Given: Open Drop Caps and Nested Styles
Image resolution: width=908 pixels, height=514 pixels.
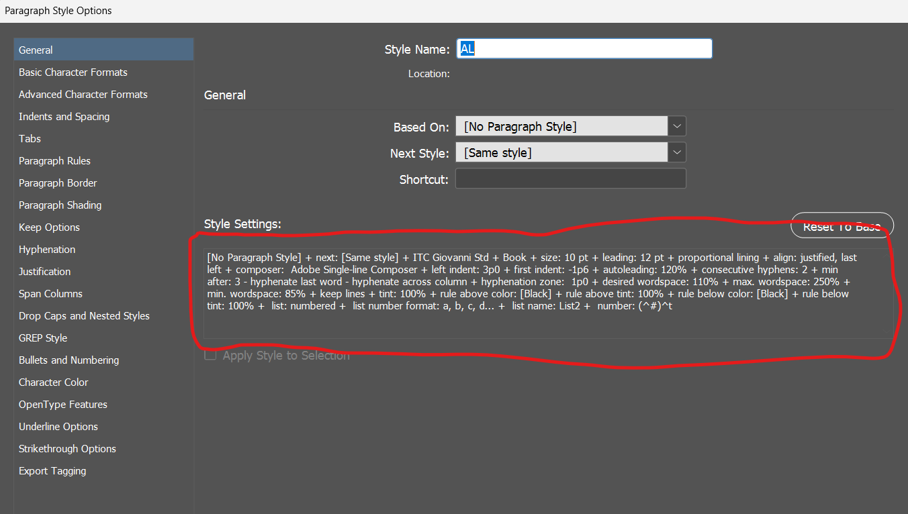Looking at the screenshot, I should 84,315.
